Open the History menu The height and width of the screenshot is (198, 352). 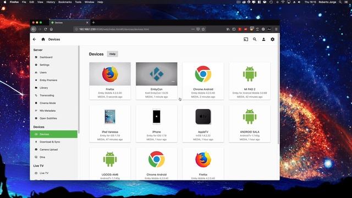click(x=51, y=2)
